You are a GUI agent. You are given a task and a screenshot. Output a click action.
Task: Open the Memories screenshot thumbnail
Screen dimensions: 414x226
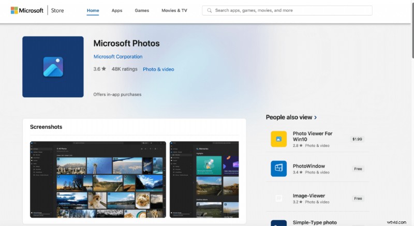click(204, 179)
